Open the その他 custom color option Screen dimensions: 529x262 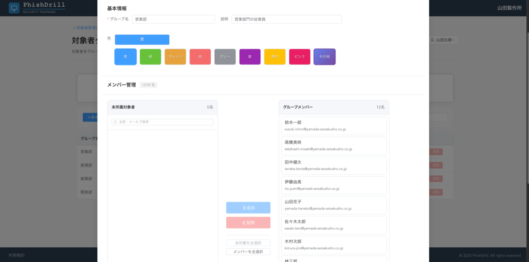[324, 57]
